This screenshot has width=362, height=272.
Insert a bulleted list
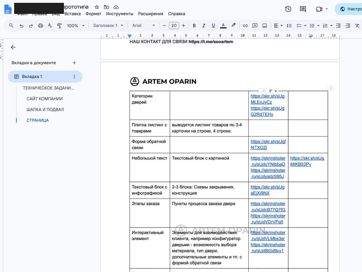[312, 25]
